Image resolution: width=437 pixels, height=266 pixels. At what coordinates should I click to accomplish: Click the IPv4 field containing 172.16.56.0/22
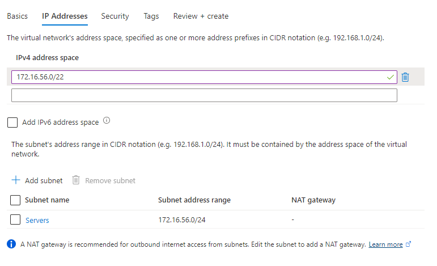click(x=198, y=77)
